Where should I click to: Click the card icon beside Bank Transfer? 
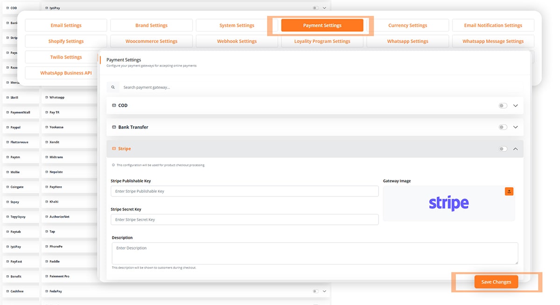114,127
